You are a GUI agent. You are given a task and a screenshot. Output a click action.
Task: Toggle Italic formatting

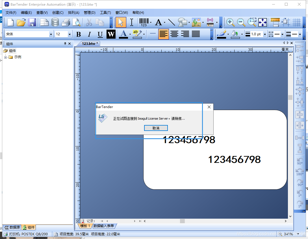pyautogui.click(x=89, y=34)
